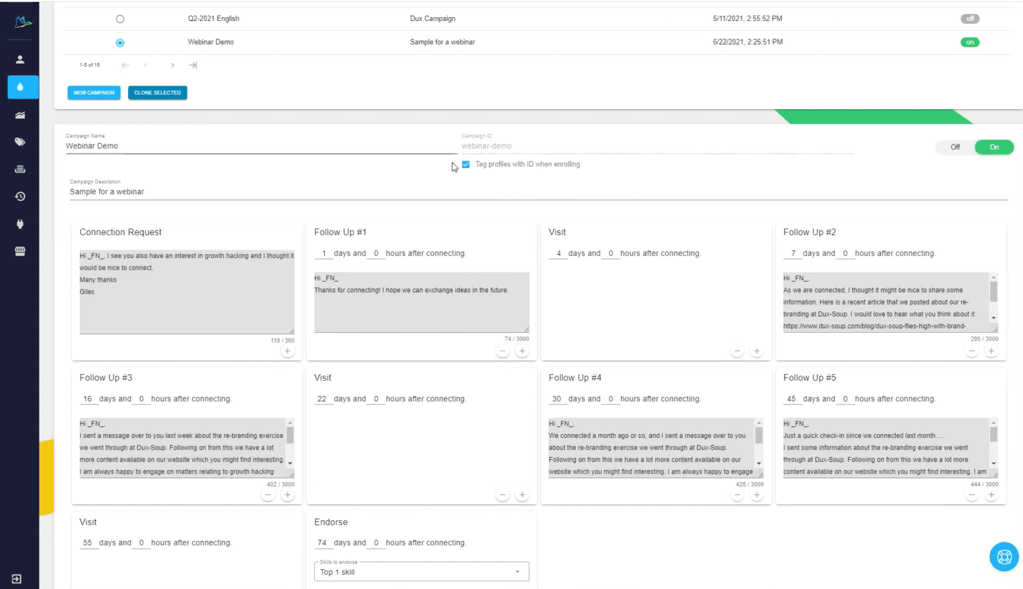Click the New Campaign button

[x=94, y=93]
